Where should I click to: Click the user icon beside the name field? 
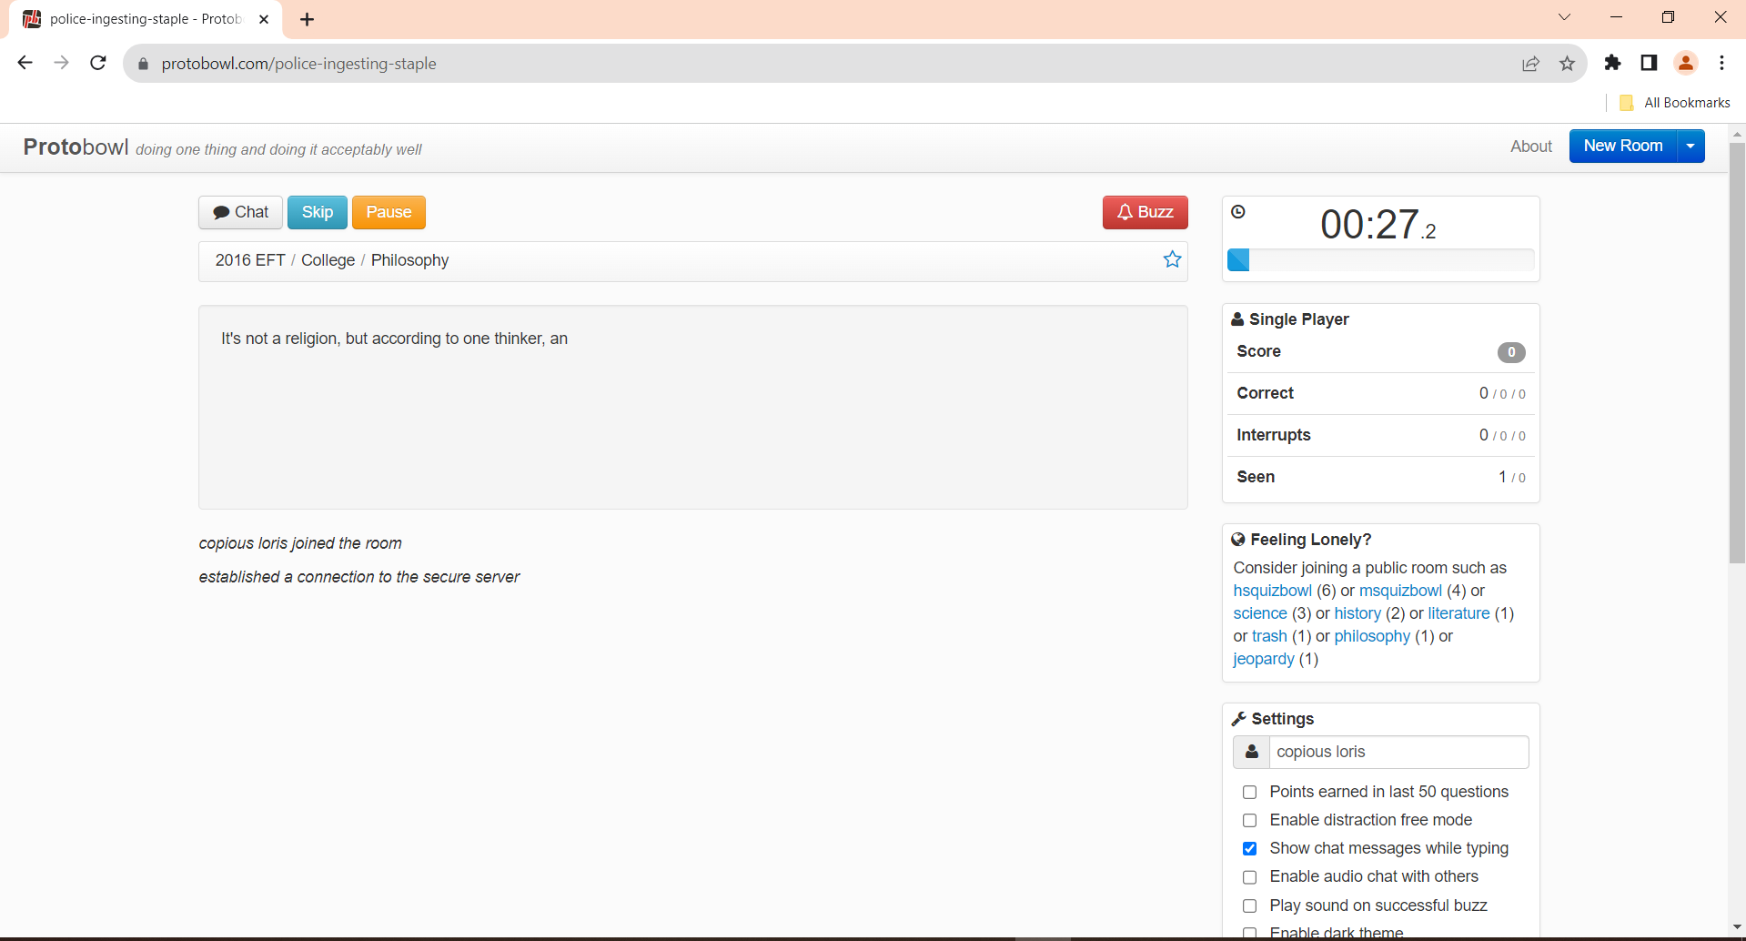click(1252, 752)
